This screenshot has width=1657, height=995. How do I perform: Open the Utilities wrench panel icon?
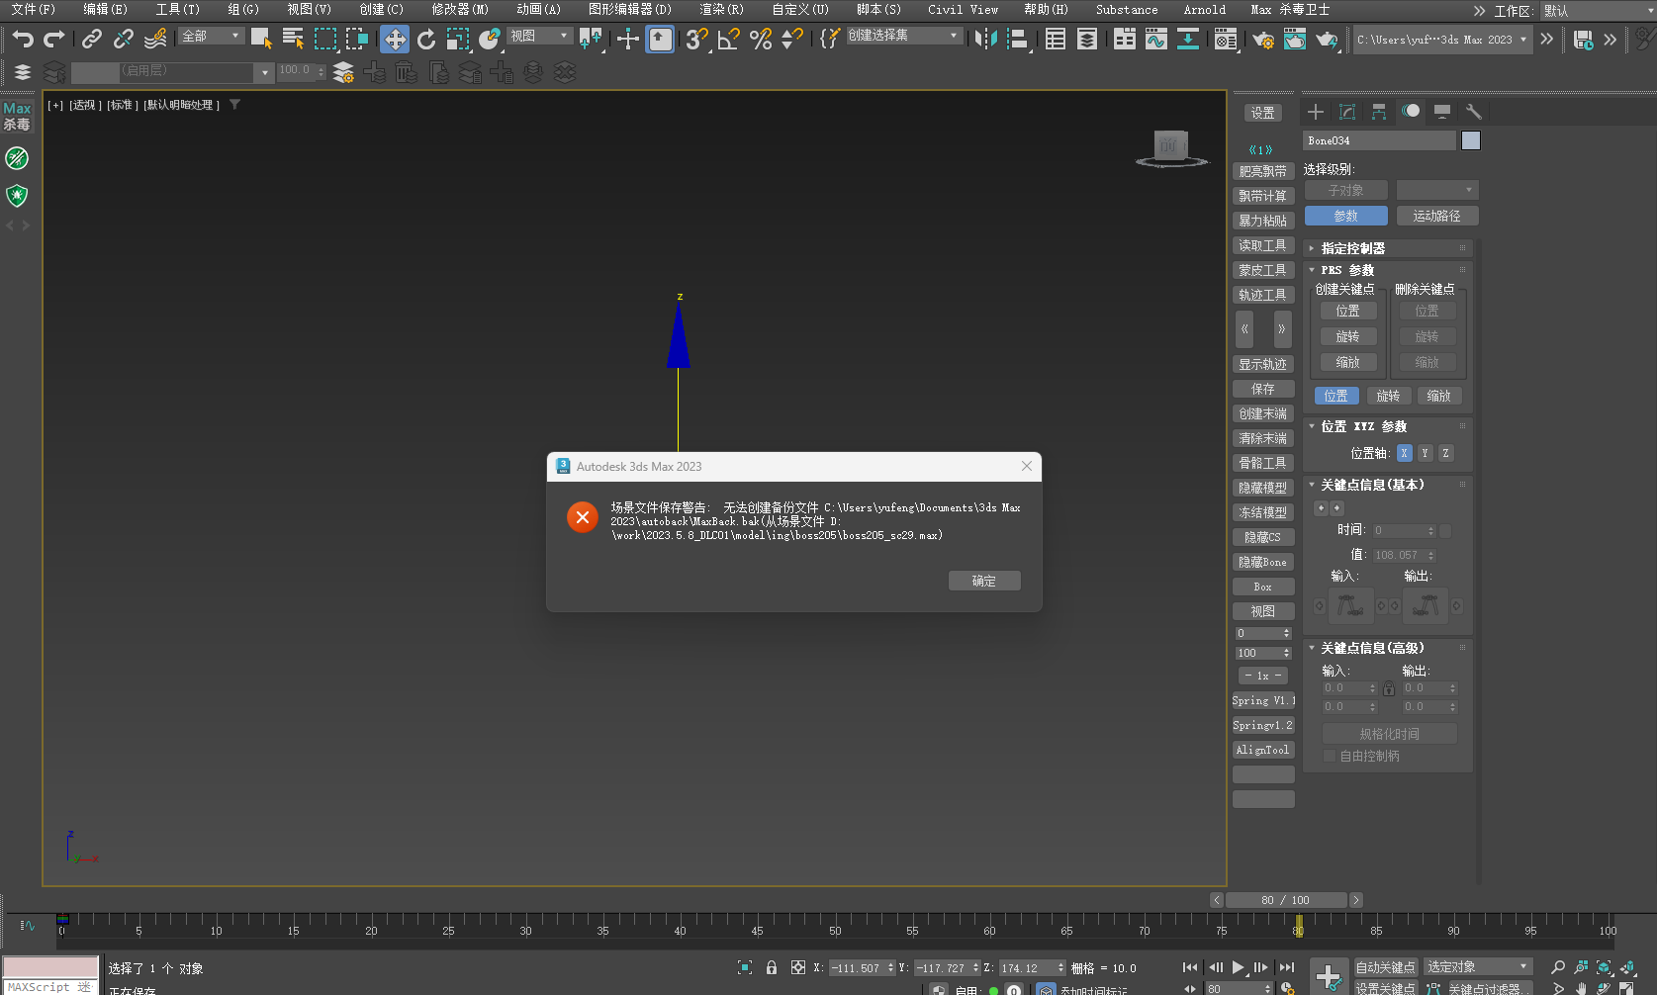pyautogui.click(x=1474, y=112)
